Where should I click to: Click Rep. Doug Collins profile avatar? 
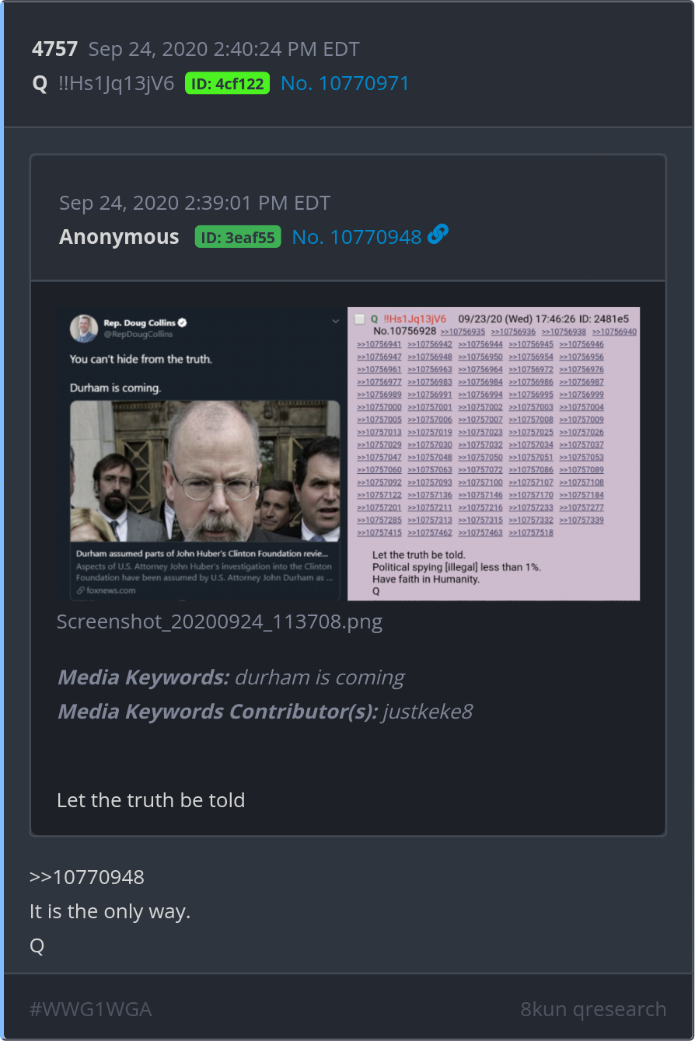pyautogui.click(x=84, y=329)
